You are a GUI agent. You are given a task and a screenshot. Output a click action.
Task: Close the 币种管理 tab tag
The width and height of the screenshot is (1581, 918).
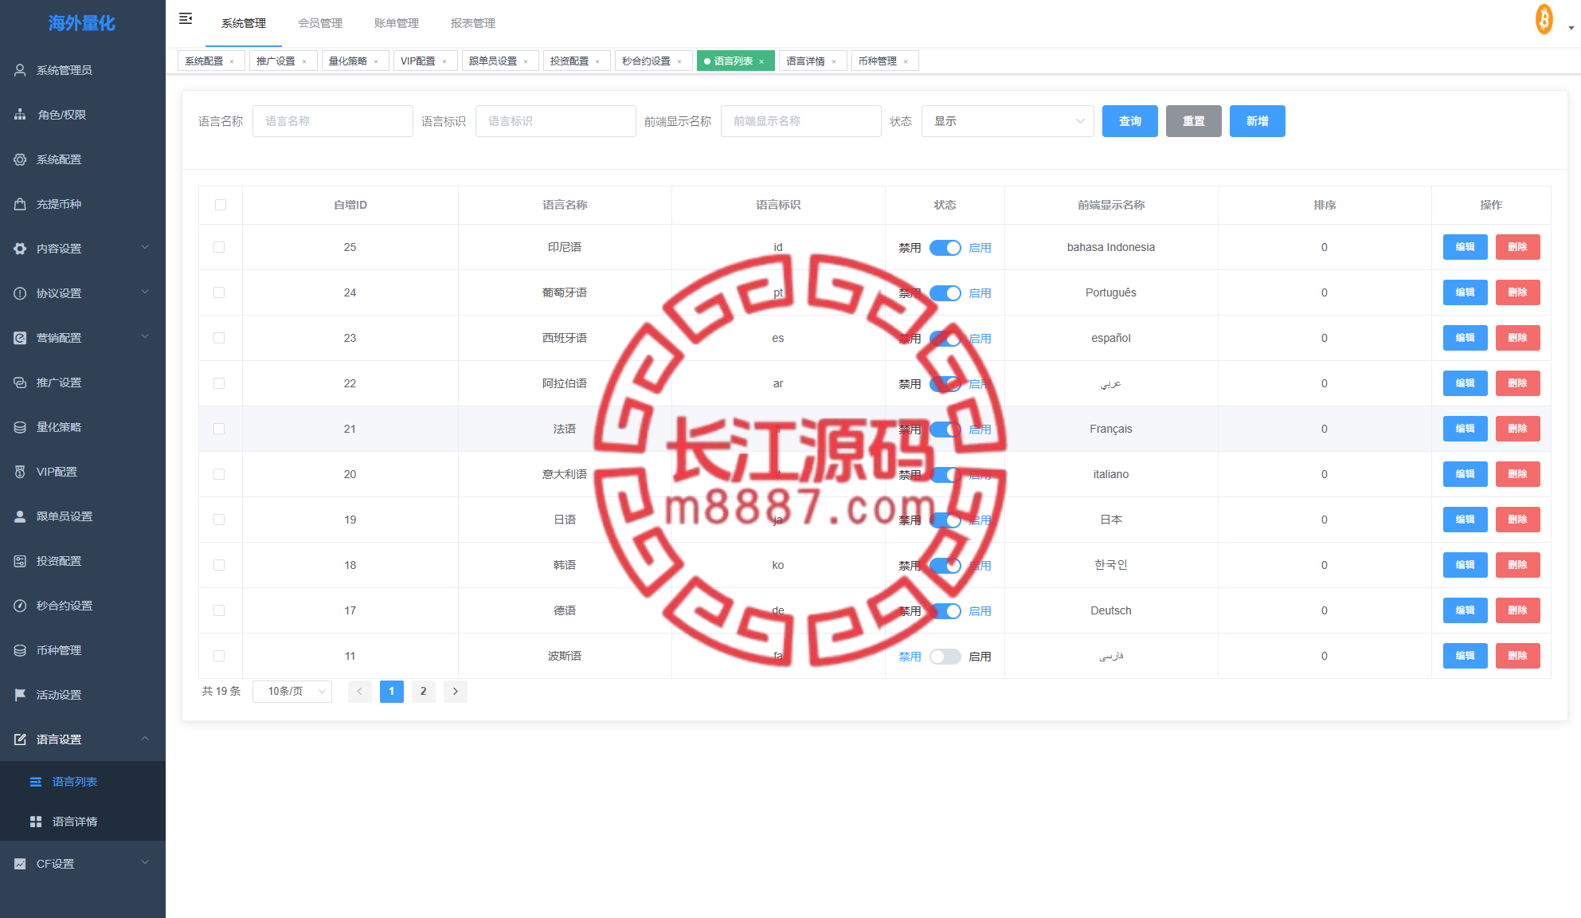(906, 61)
